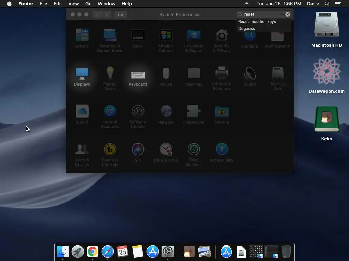349x261 pixels.
Task: Open Desktop & Screen Saver preferences
Action: [110, 40]
